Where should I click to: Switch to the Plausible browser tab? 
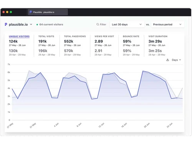point(48,12)
